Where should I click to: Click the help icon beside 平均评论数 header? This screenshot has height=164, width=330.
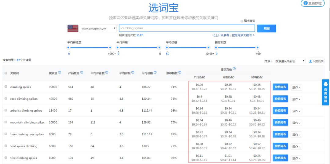point(107,73)
